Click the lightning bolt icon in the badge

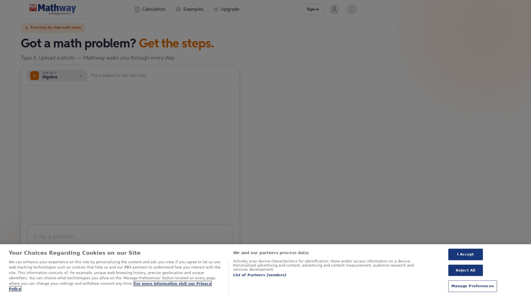tap(27, 28)
